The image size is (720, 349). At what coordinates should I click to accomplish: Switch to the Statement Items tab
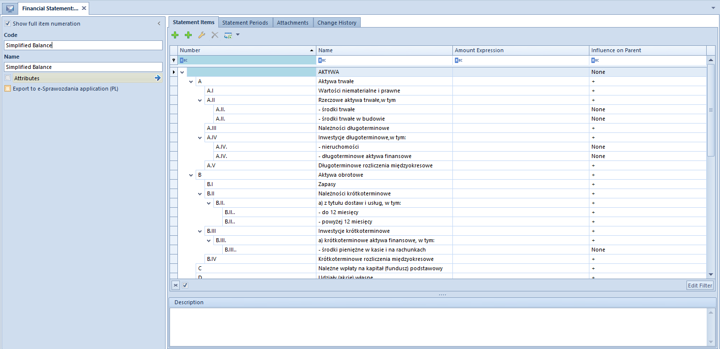[194, 22]
